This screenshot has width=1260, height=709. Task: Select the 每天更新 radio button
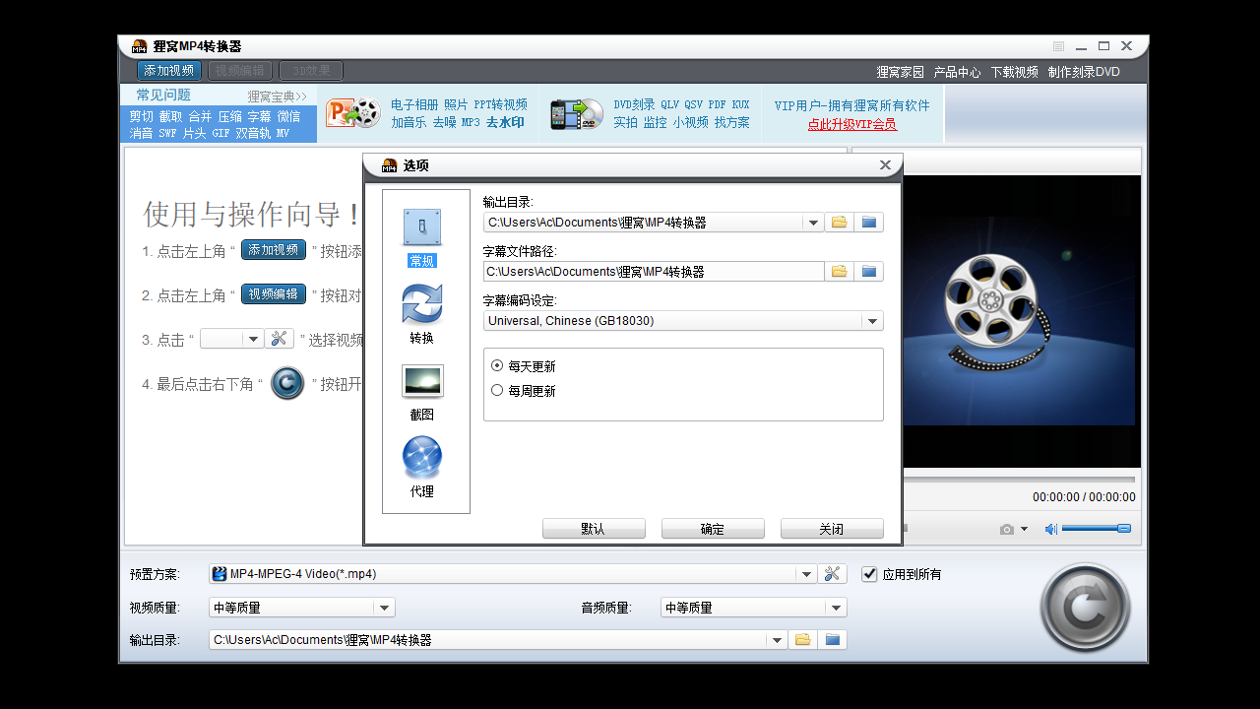[497, 365]
